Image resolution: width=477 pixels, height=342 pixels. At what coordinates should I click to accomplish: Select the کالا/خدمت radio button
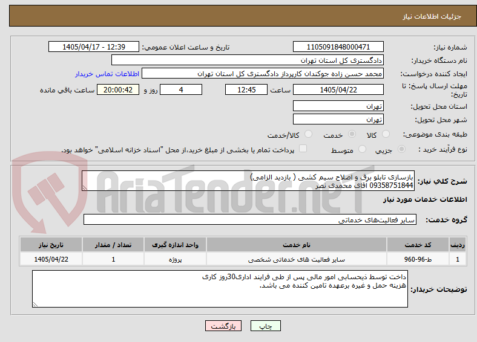tap(309, 134)
